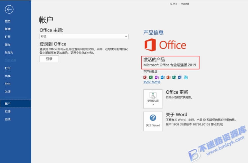This screenshot has width=248, height=163.
Task: Open 反馈 in the sidebar
Action: (x=8, y=112)
